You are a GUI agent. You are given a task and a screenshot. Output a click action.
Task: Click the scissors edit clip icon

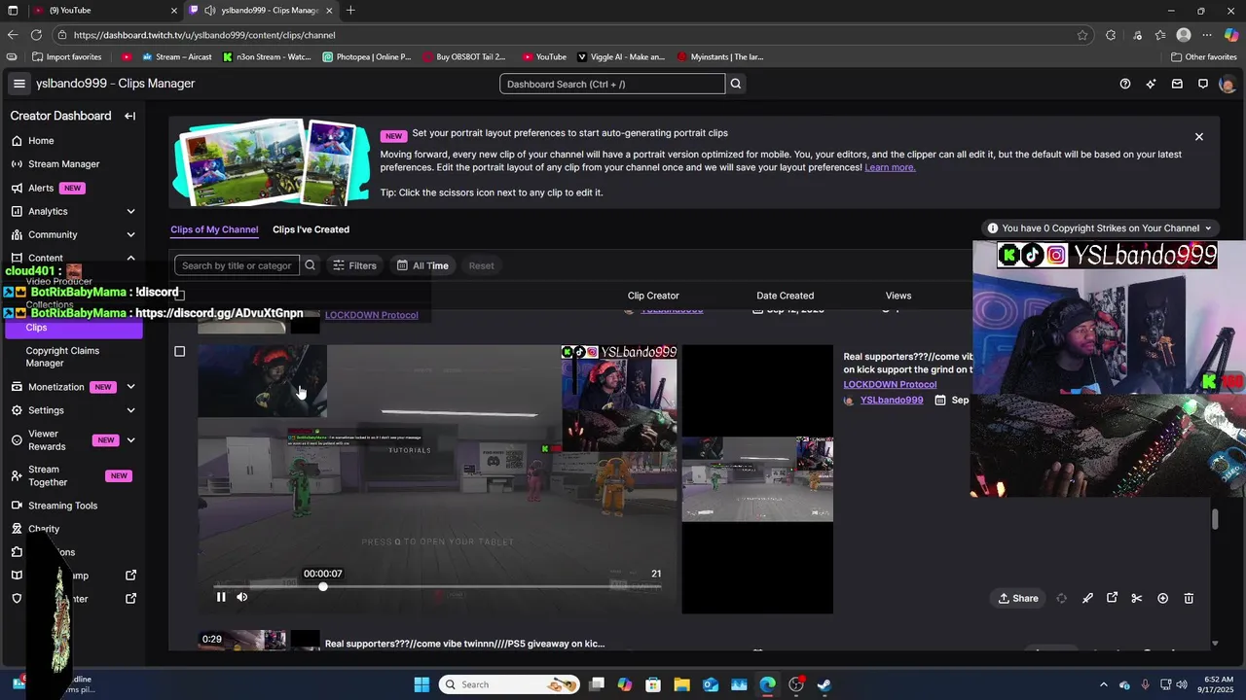click(x=1136, y=598)
